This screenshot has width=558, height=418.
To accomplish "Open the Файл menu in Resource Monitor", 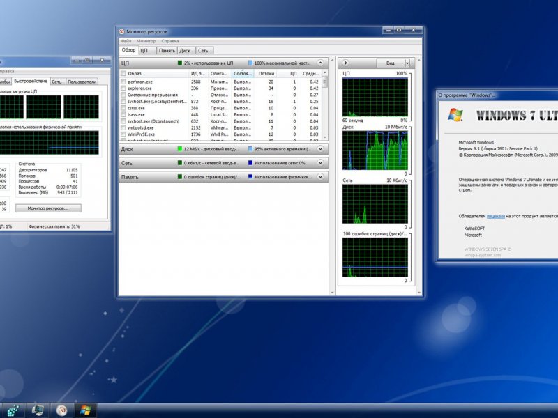I will tap(126, 41).
